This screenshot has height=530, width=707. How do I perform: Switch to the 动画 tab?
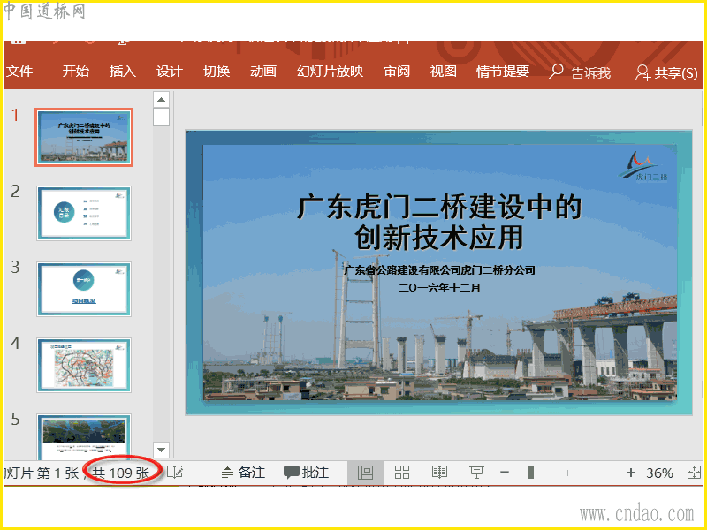click(x=263, y=72)
